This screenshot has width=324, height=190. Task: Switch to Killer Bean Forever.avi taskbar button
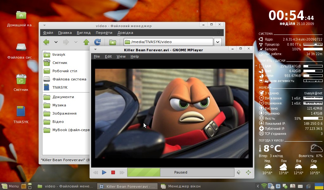tap(128, 186)
